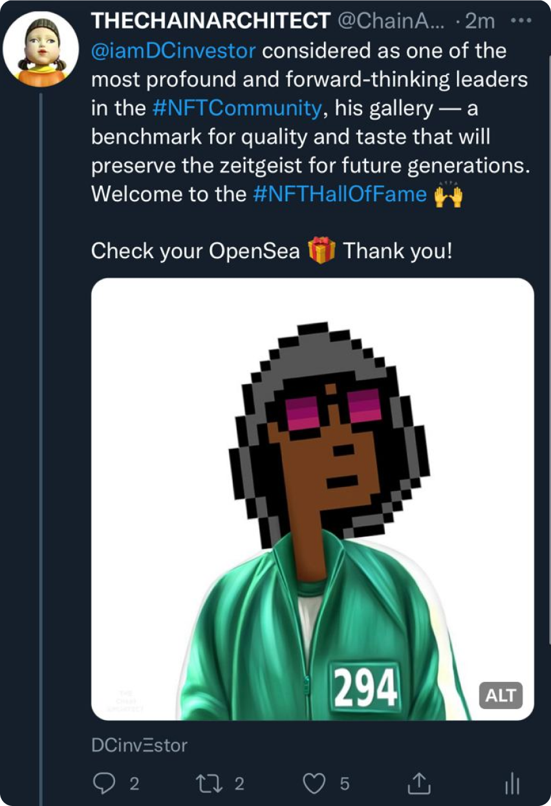
Task: Click the share upload icon
Action: click(418, 783)
